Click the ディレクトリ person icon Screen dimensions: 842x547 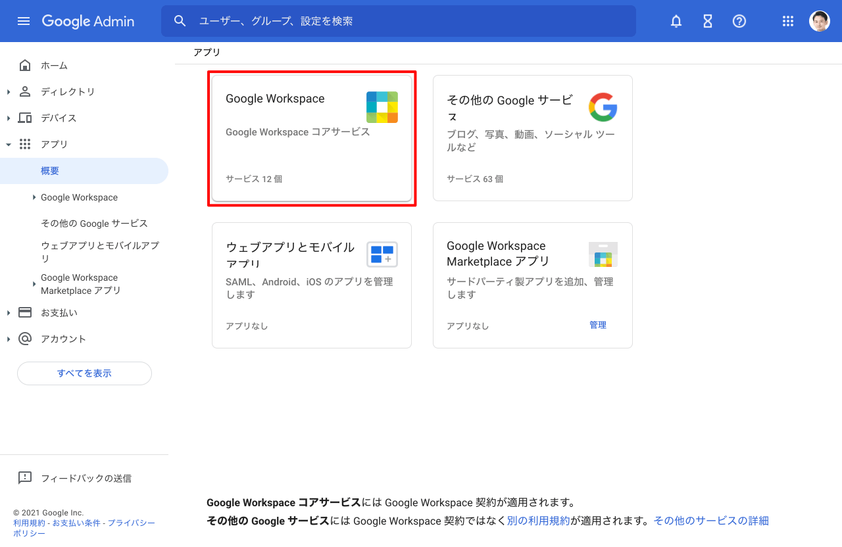(25, 91)
